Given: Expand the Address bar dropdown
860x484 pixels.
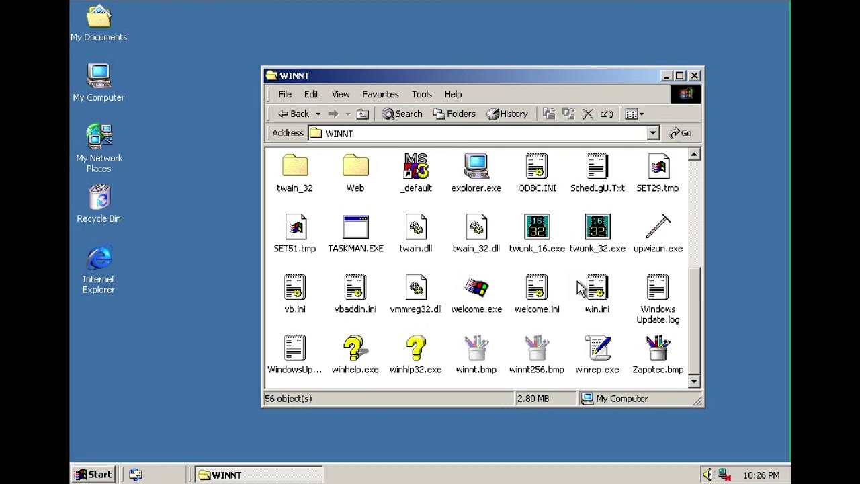Looking at the screenshot, I should tap(653, 133).
